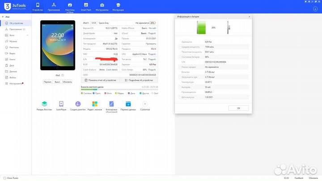
Task: Click Обновить under the iPad image
Action: coord(67,82)
